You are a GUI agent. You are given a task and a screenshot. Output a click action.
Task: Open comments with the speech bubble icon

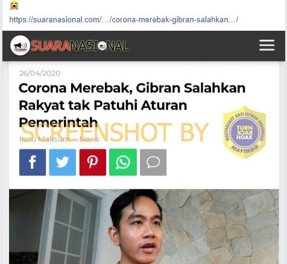click(153, 162)
